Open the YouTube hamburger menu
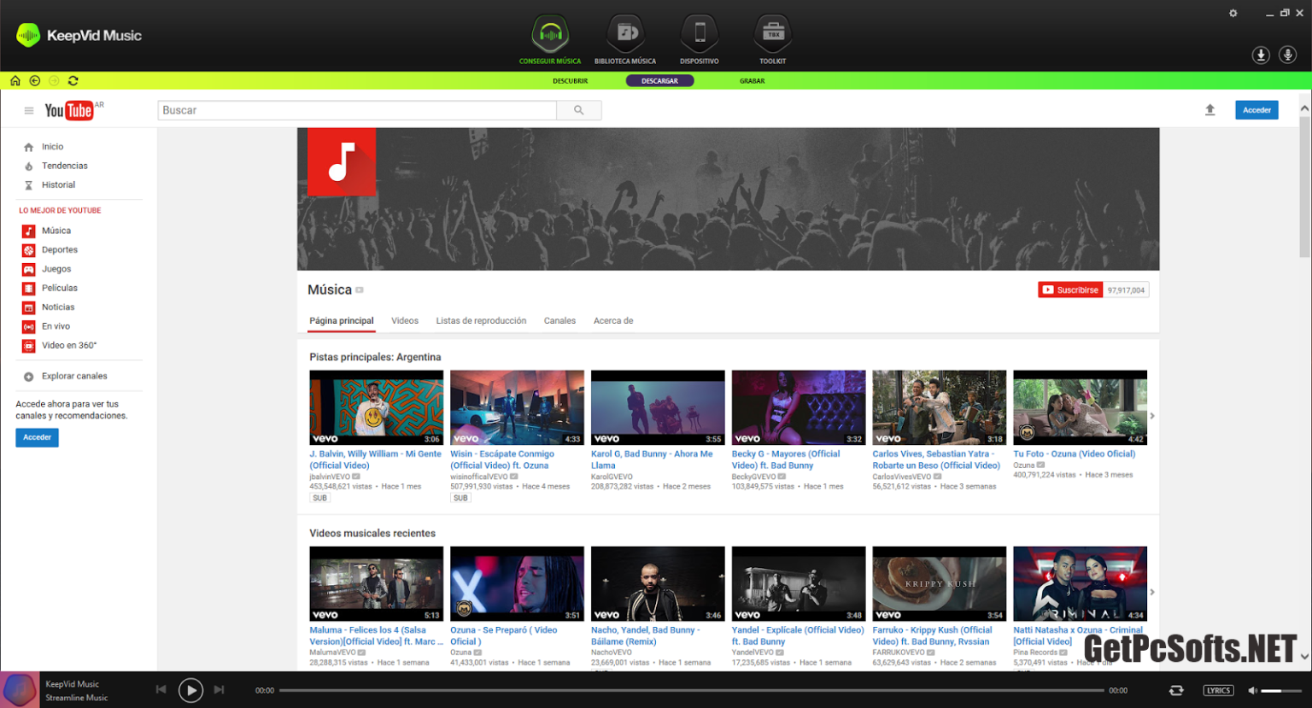Viewport: 1312px width, 708px height. point(29,110)
